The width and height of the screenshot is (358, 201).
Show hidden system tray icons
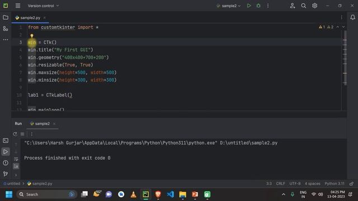pyautogui.click(x=284, y=194)
